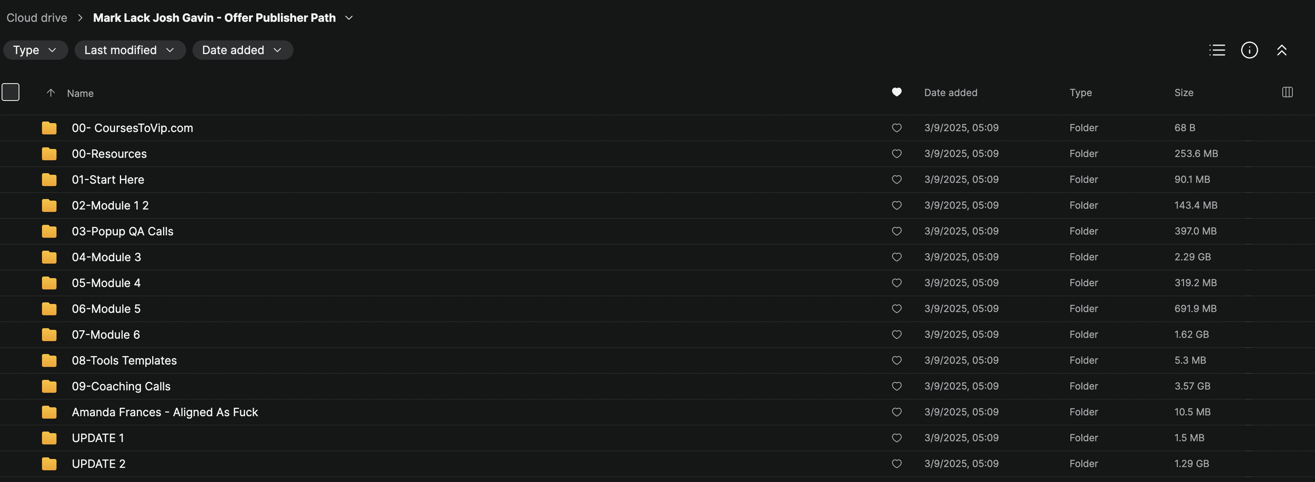
Task: Click the UPDATE 2 folder icon
Action: click(x=49, y=464)
